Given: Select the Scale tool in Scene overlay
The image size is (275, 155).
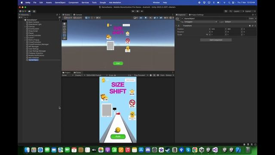Looking at the screenshot, I should (64, 33).
